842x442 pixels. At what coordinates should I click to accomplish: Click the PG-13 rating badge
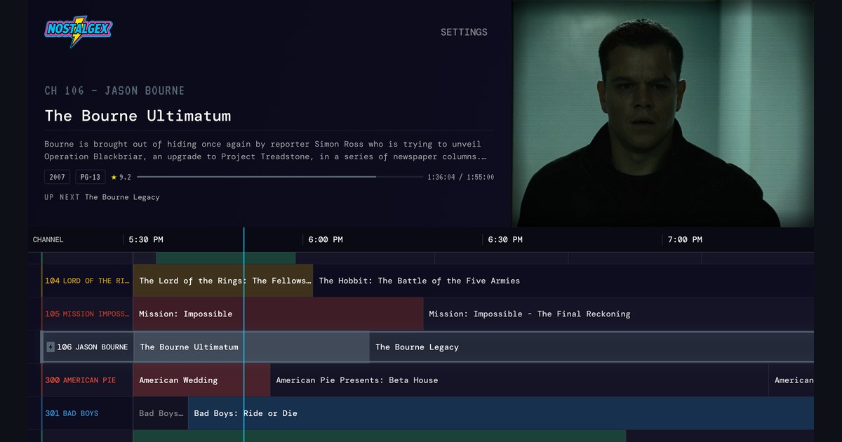tap(91, 178)
